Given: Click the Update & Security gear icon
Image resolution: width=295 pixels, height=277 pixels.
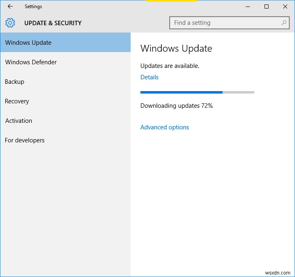Looking at the screenshot, I should [10, 23].
